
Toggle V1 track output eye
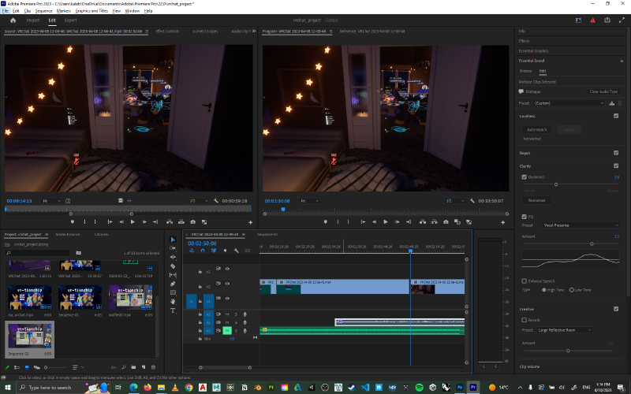[227, 299]
